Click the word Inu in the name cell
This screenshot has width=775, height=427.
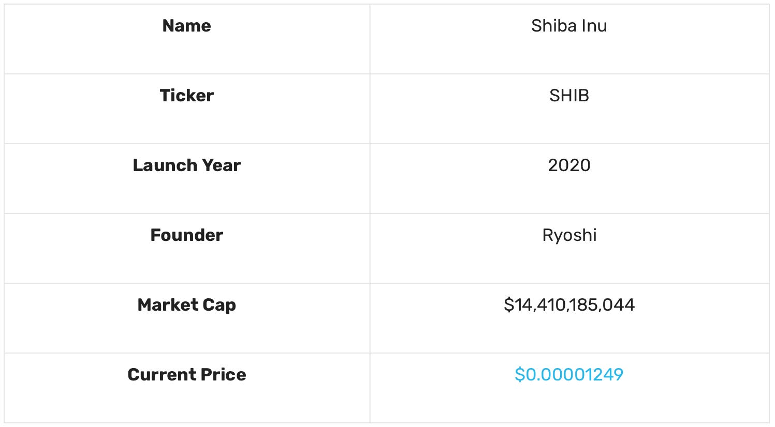click(594, 25)
